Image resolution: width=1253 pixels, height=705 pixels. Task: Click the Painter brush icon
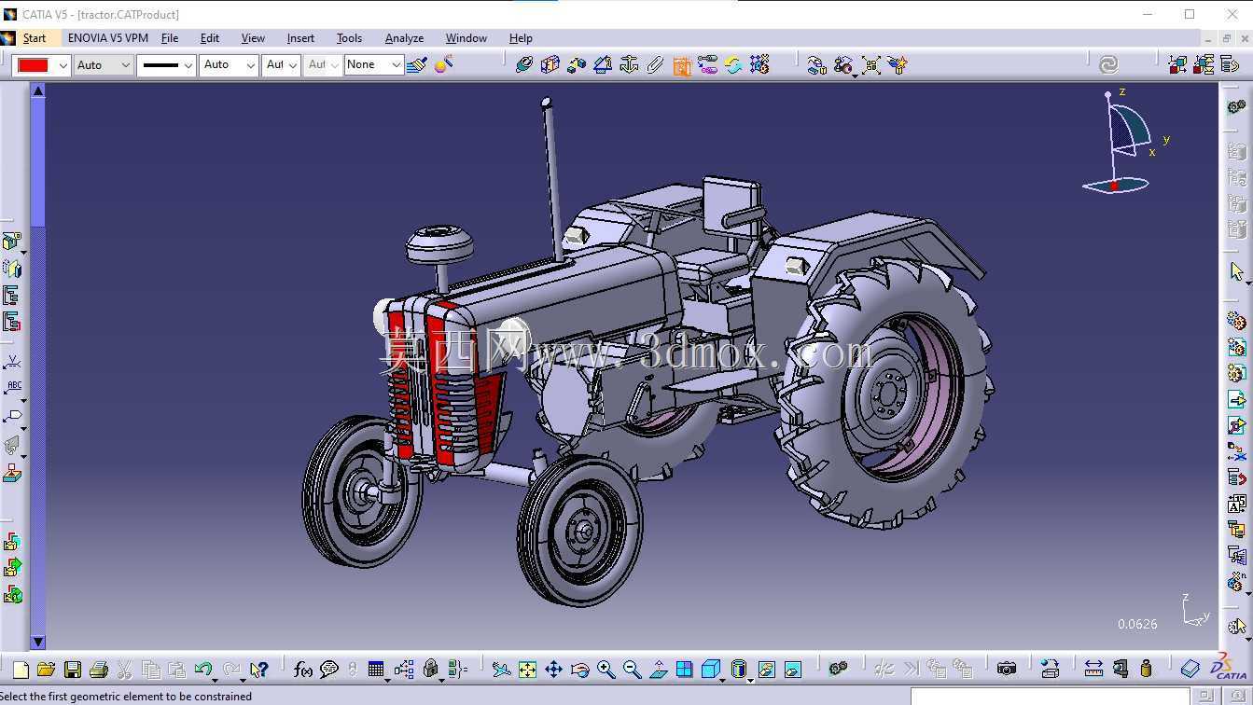(x=417, y=65)
